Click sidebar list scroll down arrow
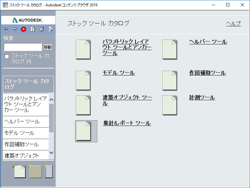This screenshot has height=188, width=250. 51,152
